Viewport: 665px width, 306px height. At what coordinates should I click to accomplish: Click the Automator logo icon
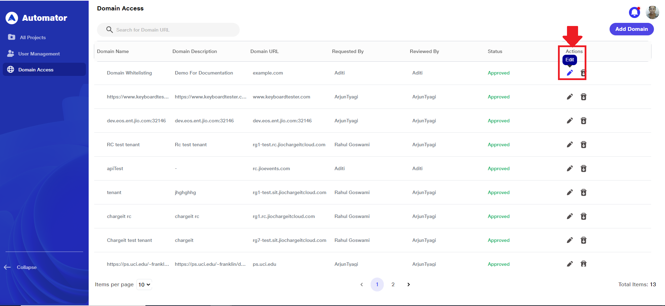12,18
